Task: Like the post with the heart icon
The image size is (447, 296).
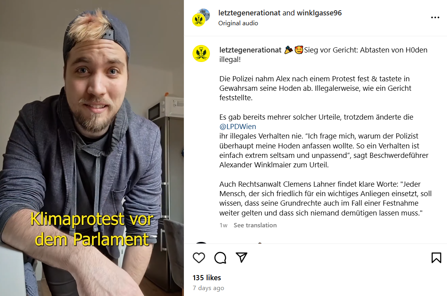Action: [x=199, y=258]
